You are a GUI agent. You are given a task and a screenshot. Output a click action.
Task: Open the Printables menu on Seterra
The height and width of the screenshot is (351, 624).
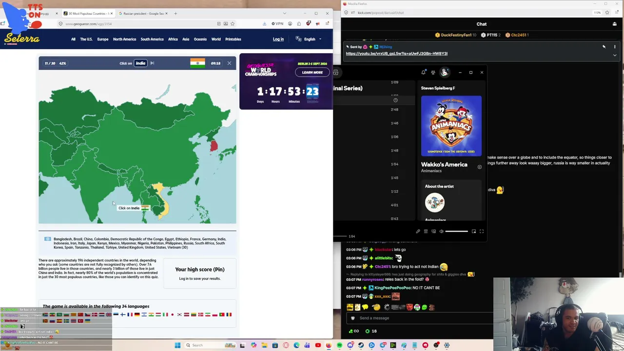pyautogui.click(x=233, y=39)
